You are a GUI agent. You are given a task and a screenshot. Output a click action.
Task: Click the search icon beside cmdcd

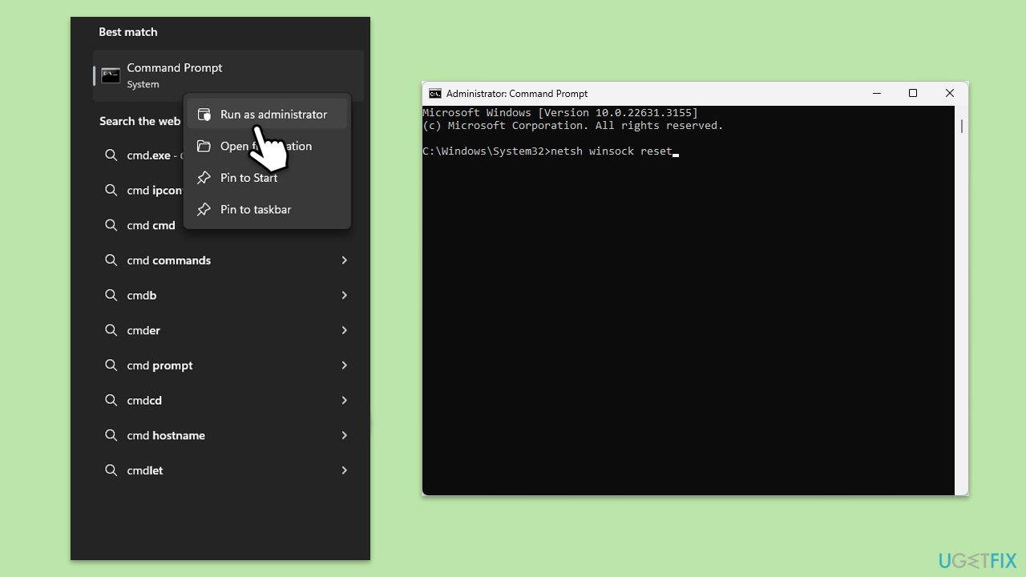[x=111, y=400]
